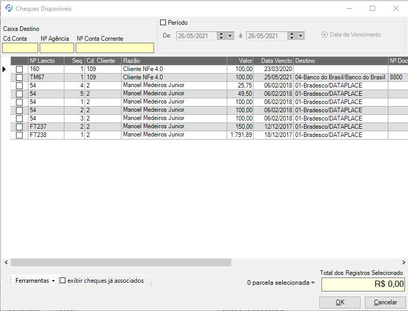This screenshot has width=408, height=311.
Task: Click the start date spinner arrows
Action: point(221,36)
